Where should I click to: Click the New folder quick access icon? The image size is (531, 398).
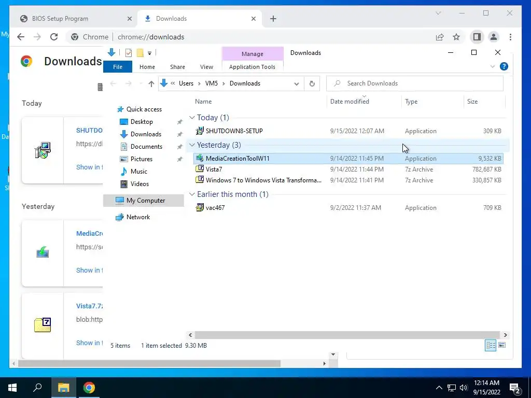click(x=140, y=53)
